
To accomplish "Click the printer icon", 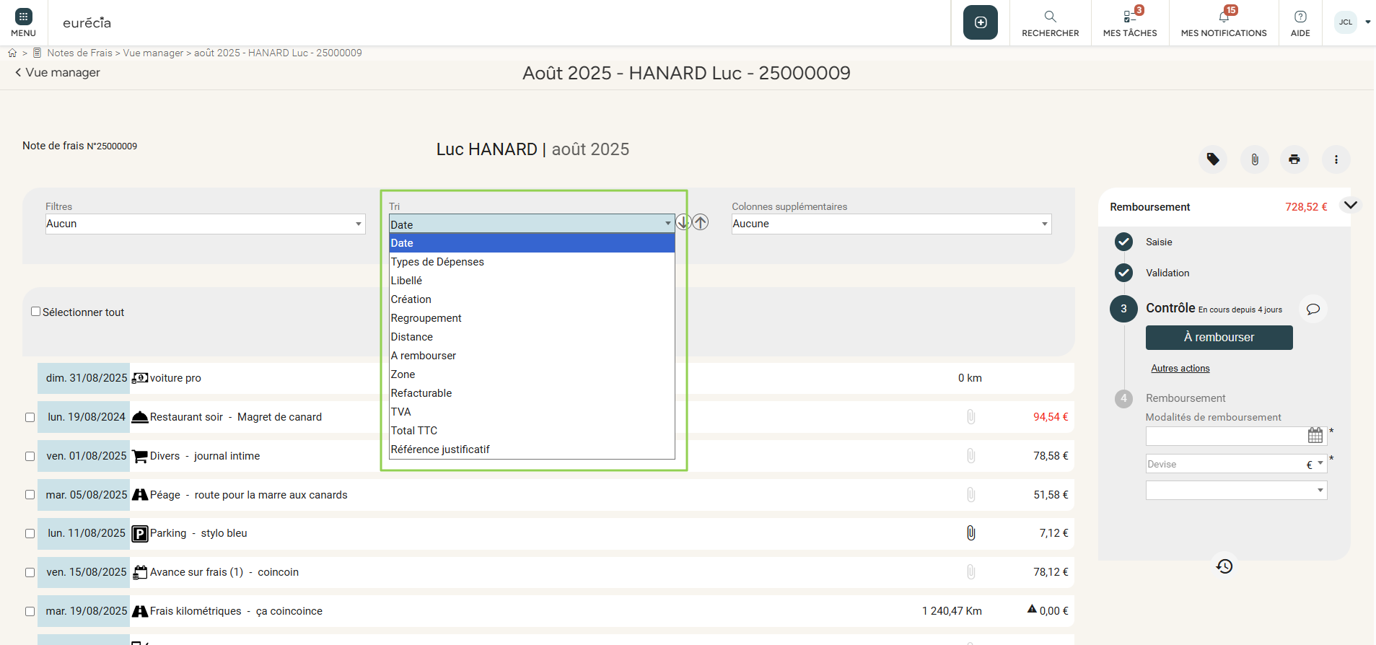I will pos(1294,159).
